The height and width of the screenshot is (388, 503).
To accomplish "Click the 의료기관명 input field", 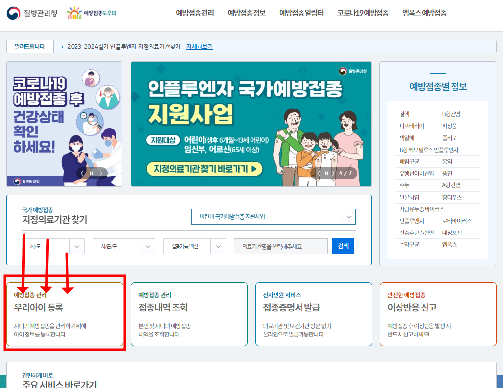I will point(280,246).
